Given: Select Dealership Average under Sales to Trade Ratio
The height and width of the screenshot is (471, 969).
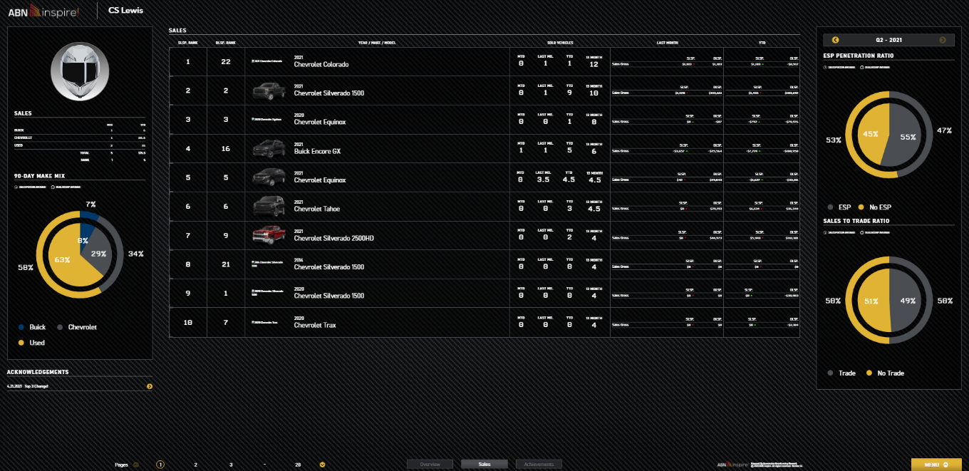Looking at the screenshot, I should point(874,232).
